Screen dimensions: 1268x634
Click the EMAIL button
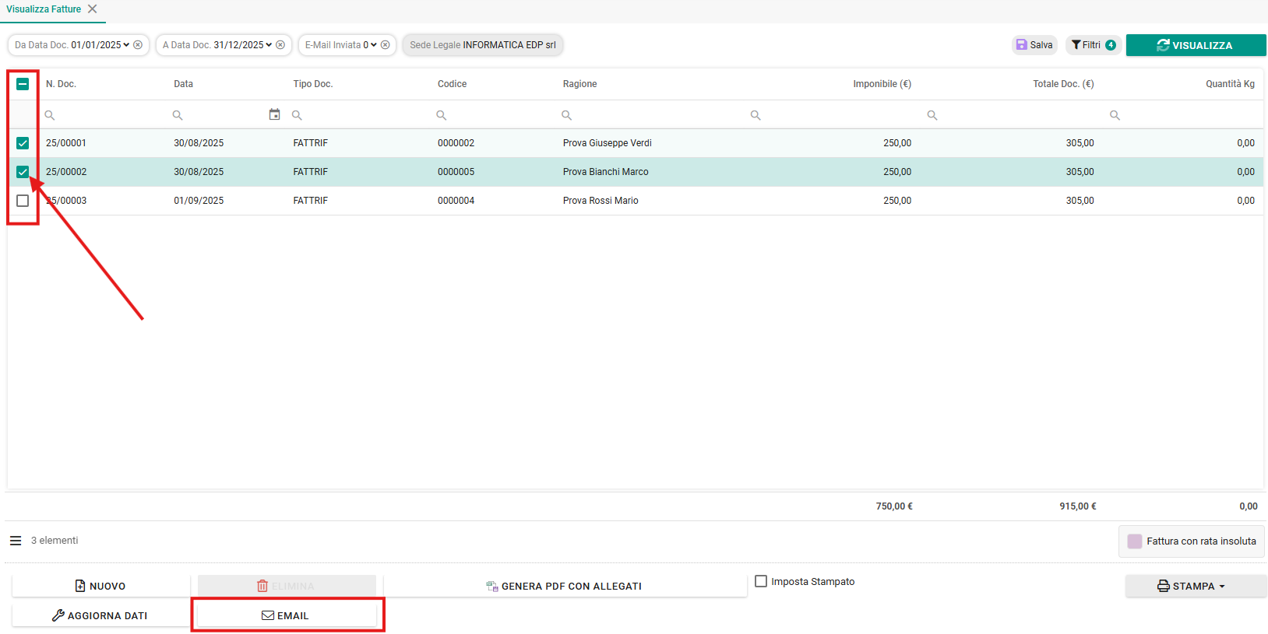point(287,615)
